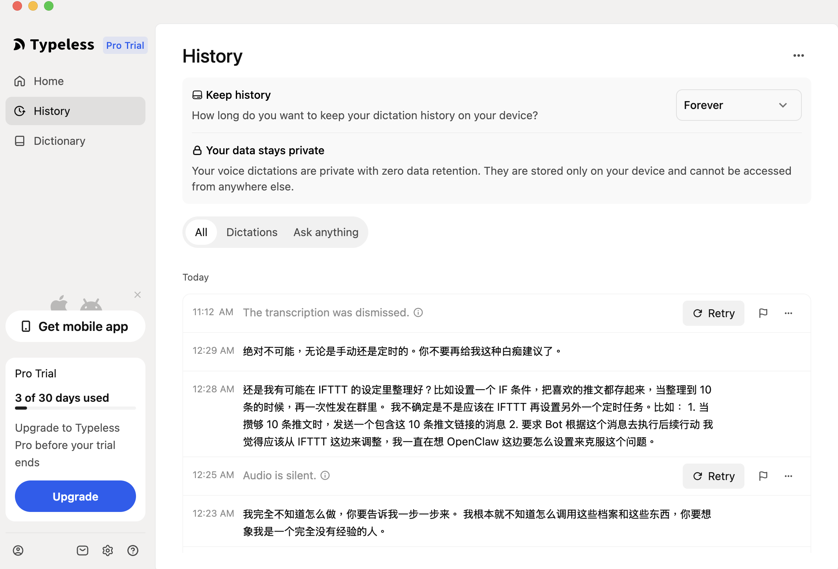
Task: Open more options for 11:12 AM entry
Action: click(x=788, y=313)
